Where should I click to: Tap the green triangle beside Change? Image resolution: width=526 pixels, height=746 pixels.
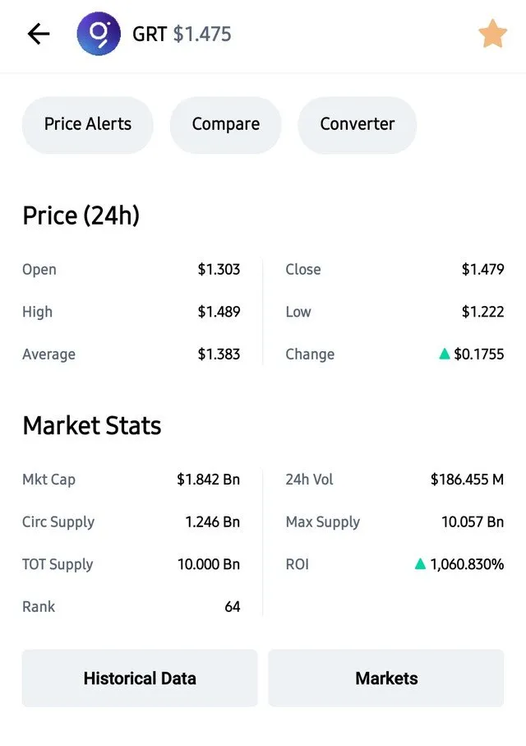tap(444, 354)
